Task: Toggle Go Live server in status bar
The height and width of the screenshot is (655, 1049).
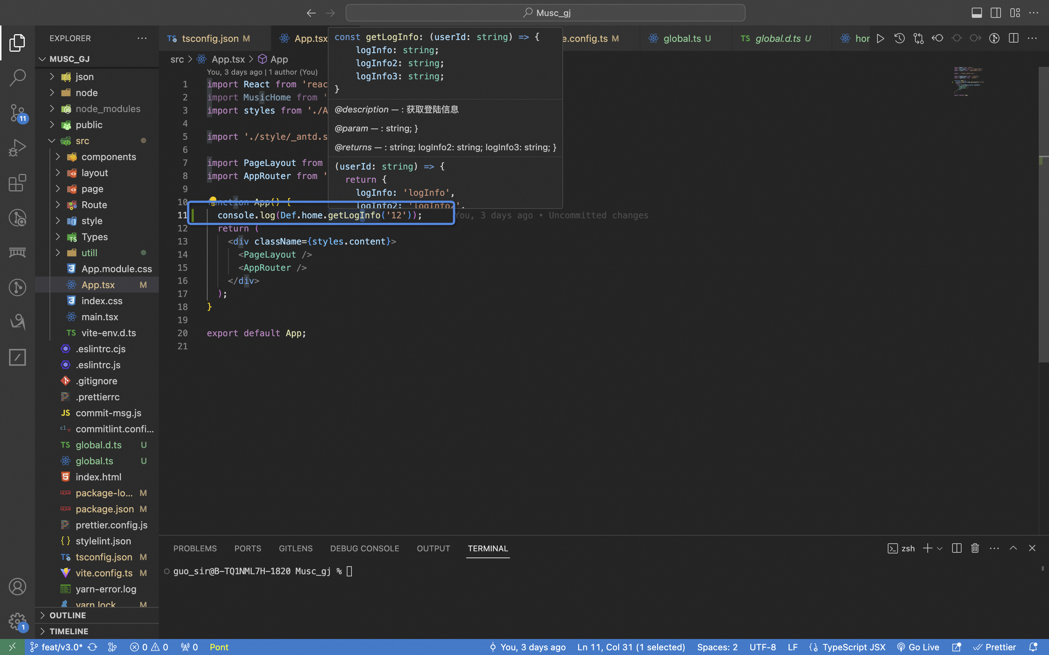Action: pos(918,647)
